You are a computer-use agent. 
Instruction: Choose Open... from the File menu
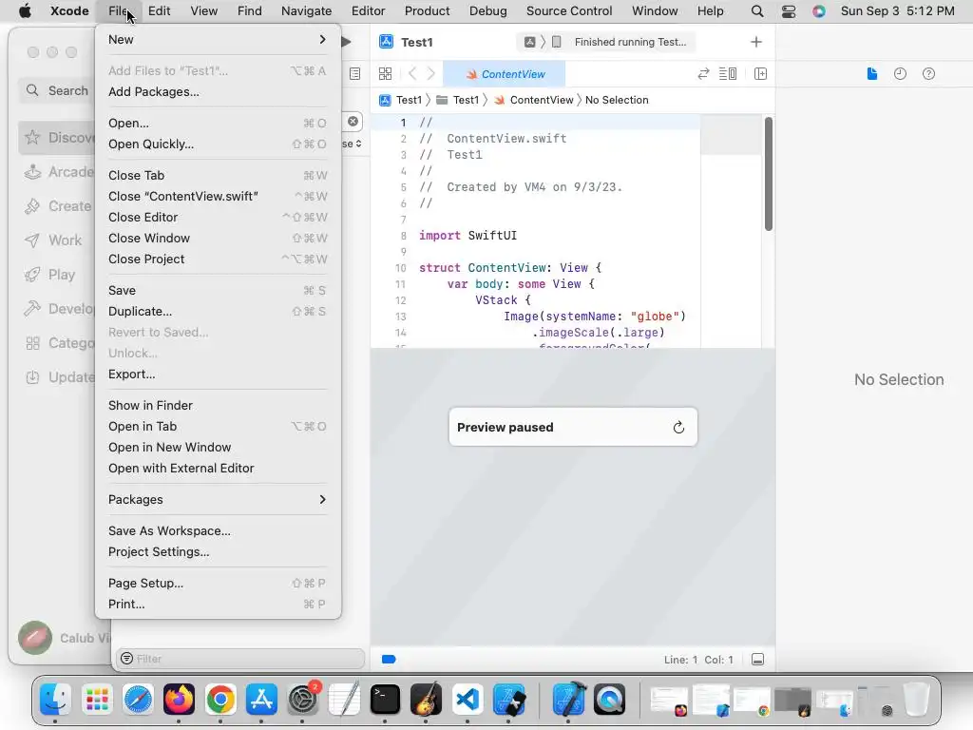pos(218,123)
